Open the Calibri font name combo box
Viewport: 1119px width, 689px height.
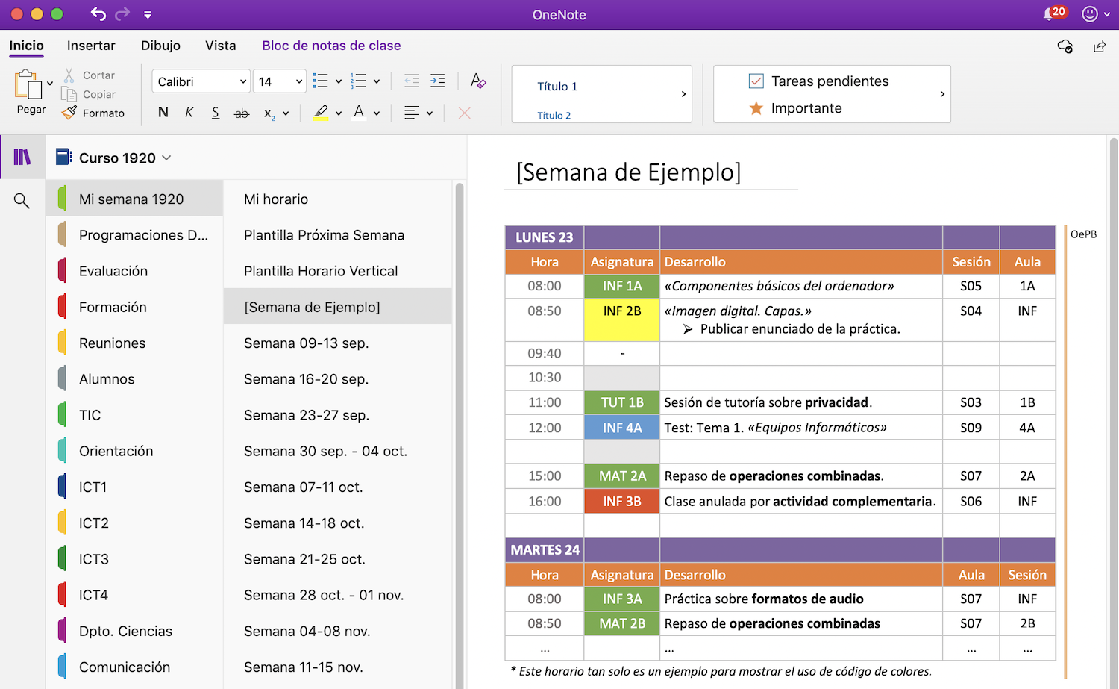[x=201, y=81]
